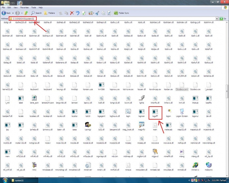Select the logoff file icon
Screen dimensions: 229x183
tap(155, 112)
